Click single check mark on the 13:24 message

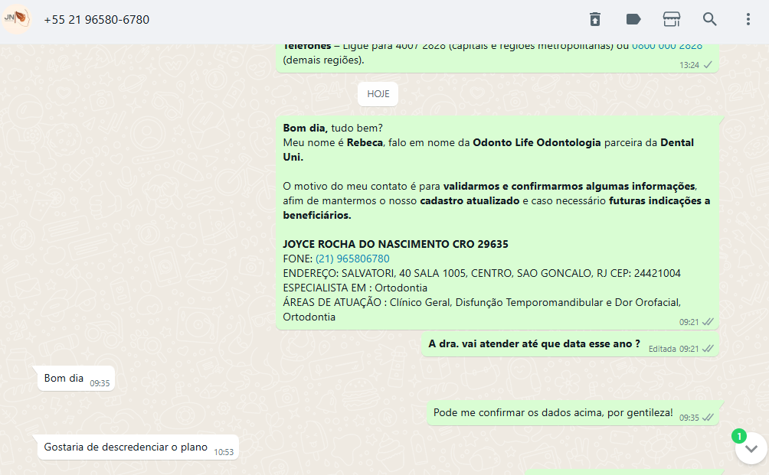point(708,65)
